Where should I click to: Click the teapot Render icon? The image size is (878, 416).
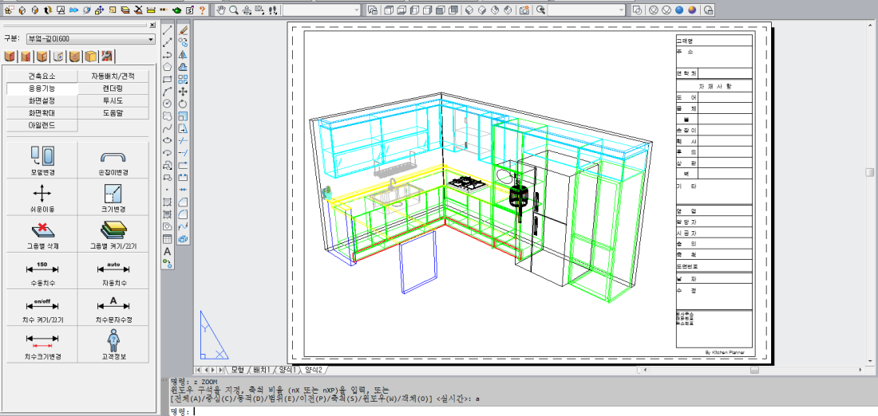(x=177, y=10)
